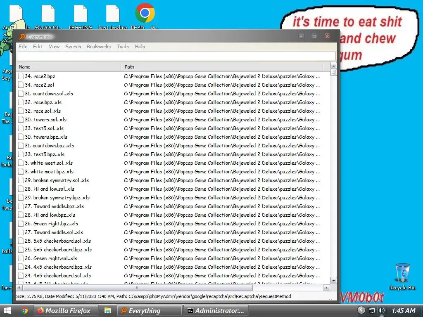Select file name 27. Toward middle.bpz..xls
Viewport: 423px width, 317px height.
click(x=55, y=206)
